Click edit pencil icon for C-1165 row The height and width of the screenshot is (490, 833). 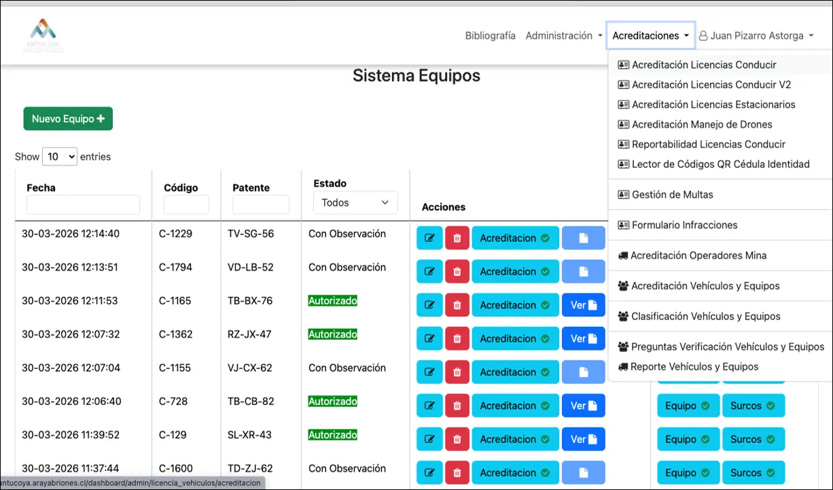tap(429, 305)
